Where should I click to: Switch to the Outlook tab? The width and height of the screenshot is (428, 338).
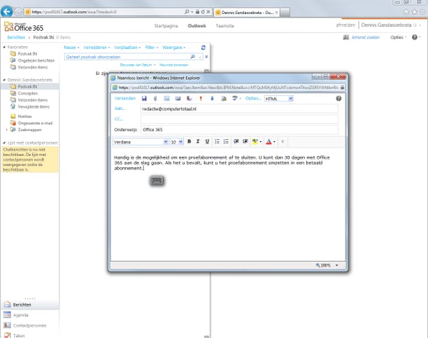click(x=197, y=26)
